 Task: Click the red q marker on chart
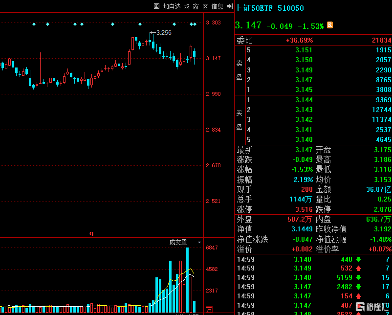point(91,233)
